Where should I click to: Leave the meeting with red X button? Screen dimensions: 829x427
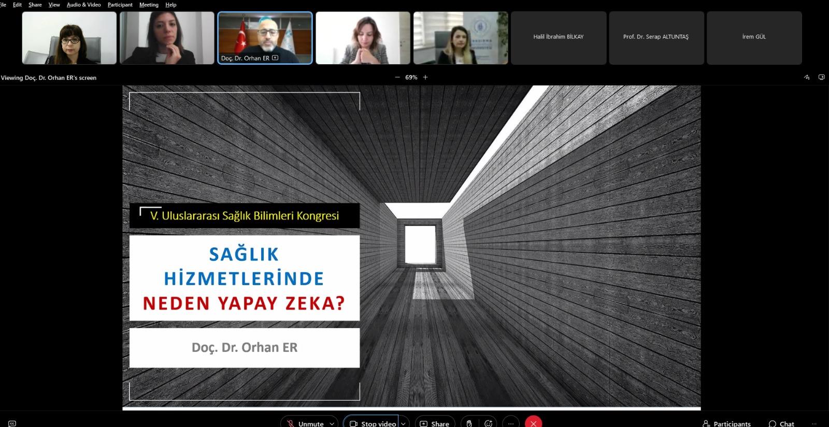533,423
